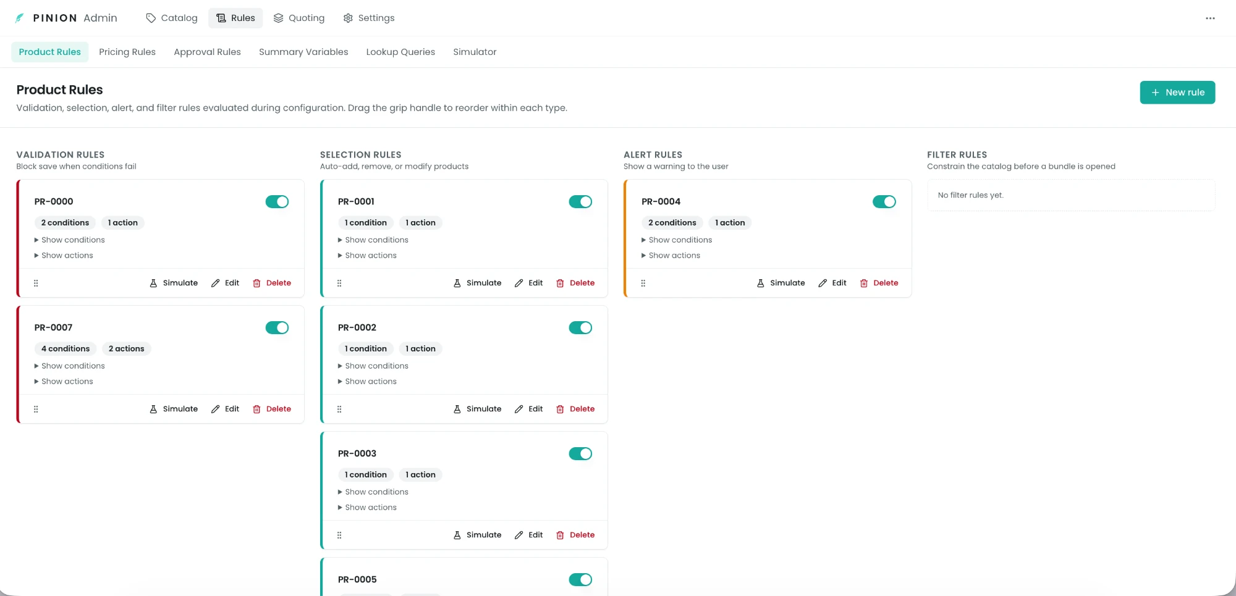Screen dimensions: 1236x596
Task: Click the "2 conditions" badge on PR-0000
Action: coord(65,222)
